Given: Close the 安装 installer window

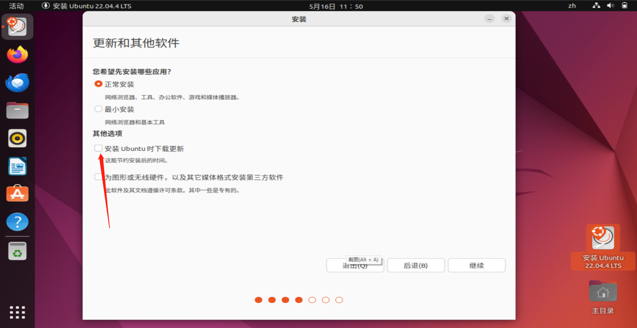Looking at the screenshot, I should 506,19.
